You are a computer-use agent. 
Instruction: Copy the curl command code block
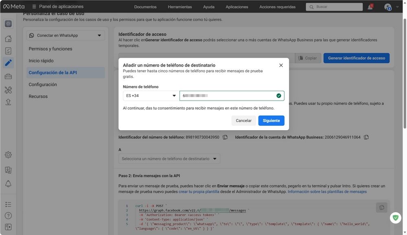pyautogui.click(x=381, y=207)
